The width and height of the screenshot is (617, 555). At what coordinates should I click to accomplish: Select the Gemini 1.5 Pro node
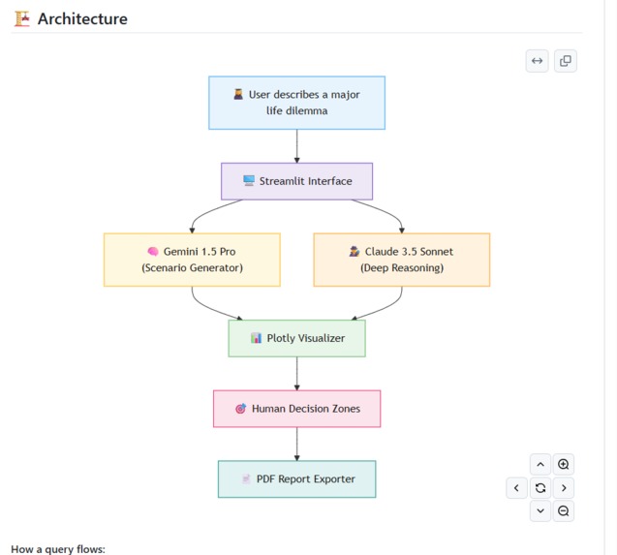tap(192, 260)
